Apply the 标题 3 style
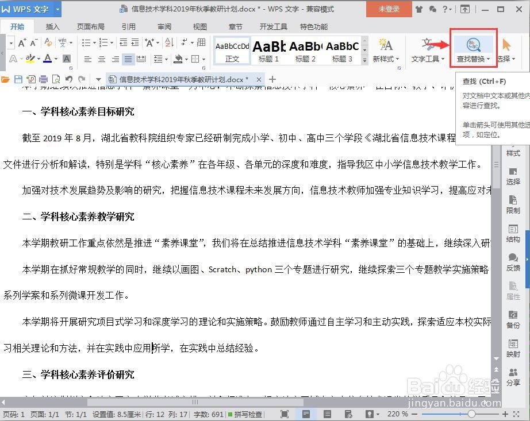Viewport: 530px width, 421px height. [x=342, y=51]
